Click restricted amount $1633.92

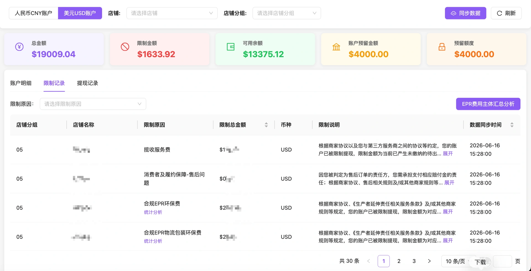156,54
